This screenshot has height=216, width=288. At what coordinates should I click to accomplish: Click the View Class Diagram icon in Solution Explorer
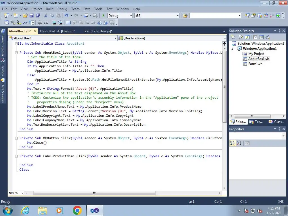pyautogui.click(x=268, y=37)
